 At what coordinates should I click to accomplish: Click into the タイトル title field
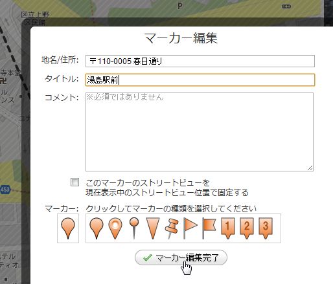(x=200, y=80)
